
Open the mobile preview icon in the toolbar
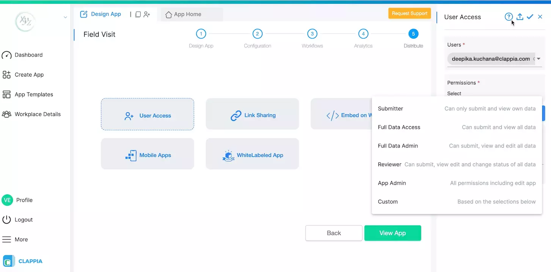(x=138, y=14)
